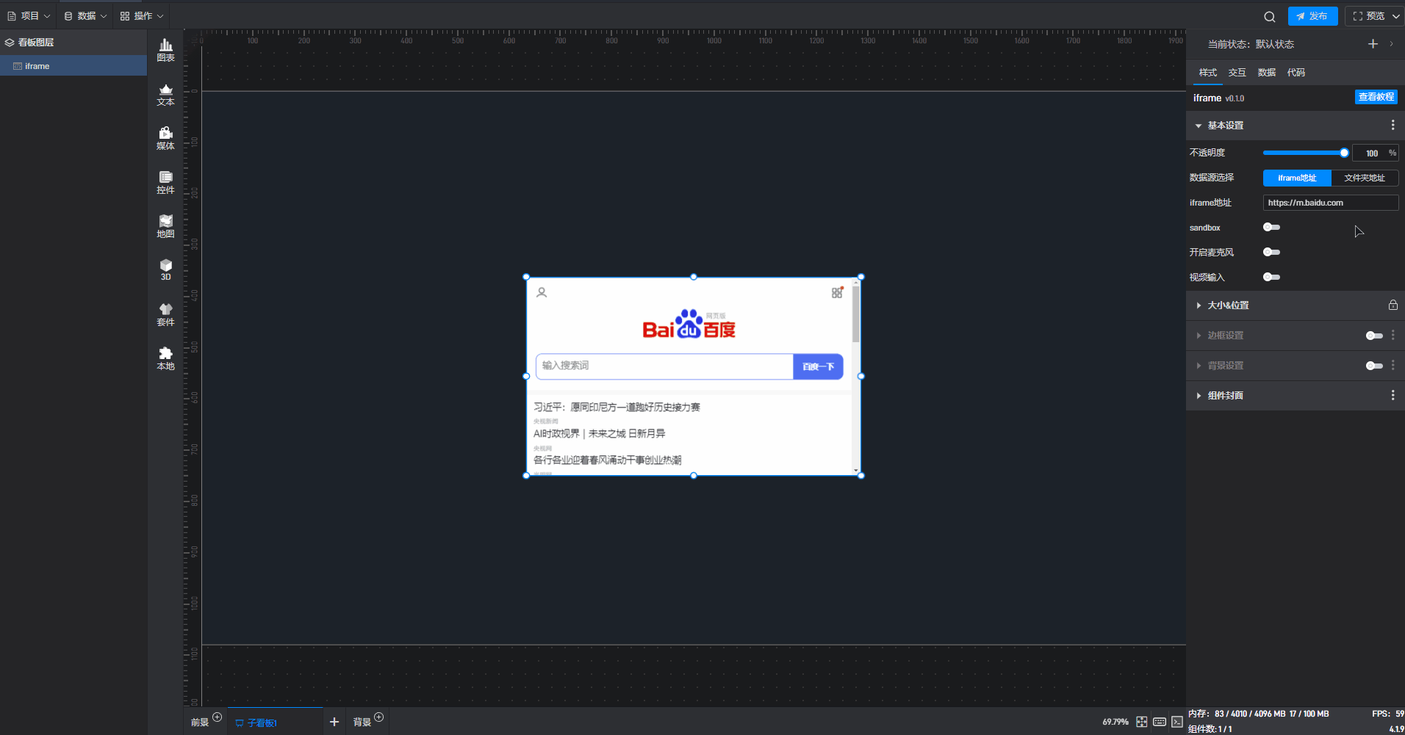The image size is (1405, 735).
Task: Click the keyboard shortcuts icon in status bar
Action: tap(1160, 722)
